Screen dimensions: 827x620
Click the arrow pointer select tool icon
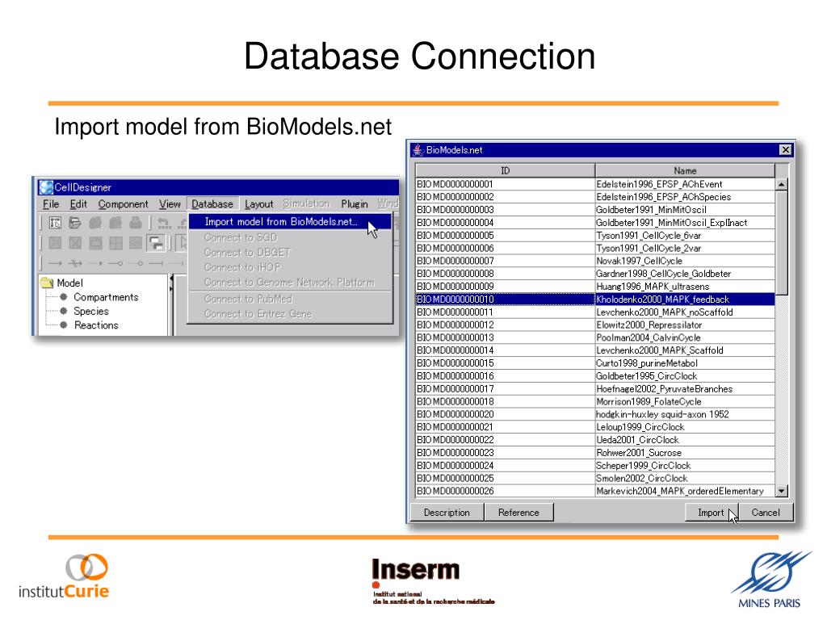click(x=183, y=243)
